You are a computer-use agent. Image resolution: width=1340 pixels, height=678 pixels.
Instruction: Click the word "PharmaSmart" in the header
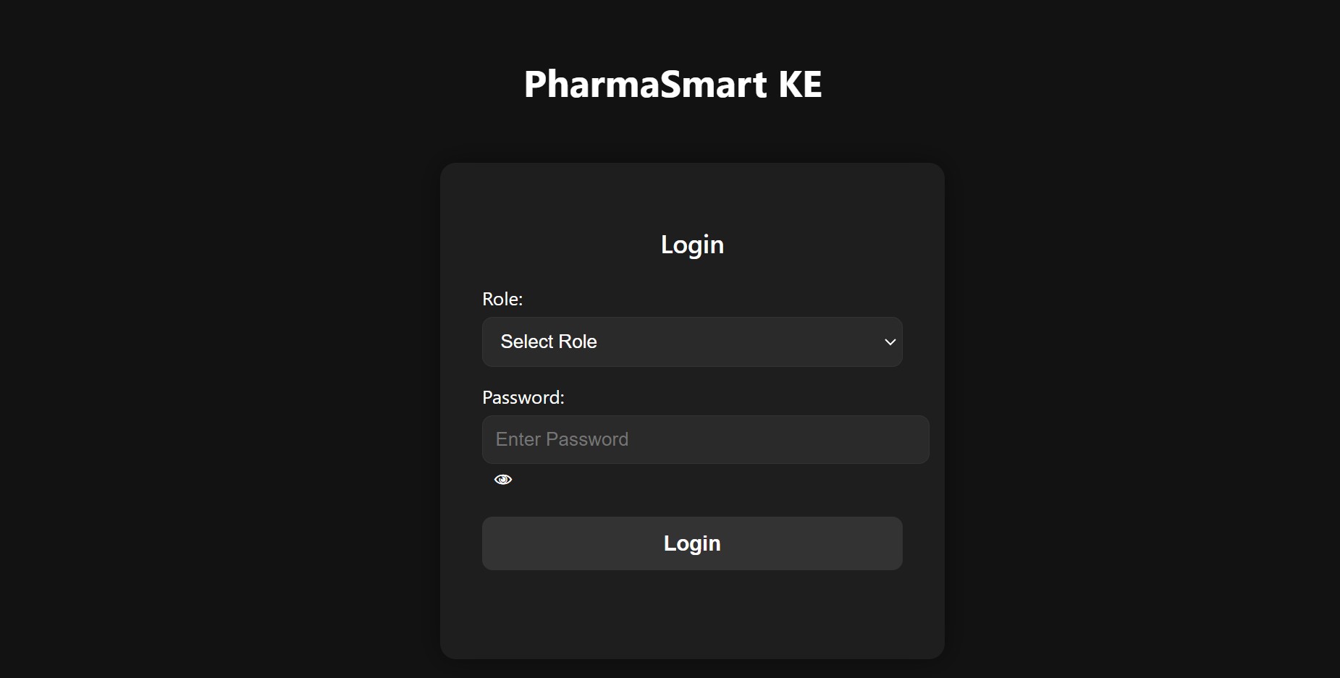645,84
